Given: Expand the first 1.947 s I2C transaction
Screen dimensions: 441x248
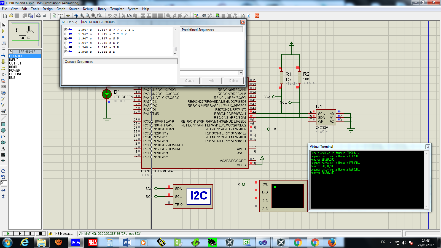Looking at the screenshot, I should (65, 29).
